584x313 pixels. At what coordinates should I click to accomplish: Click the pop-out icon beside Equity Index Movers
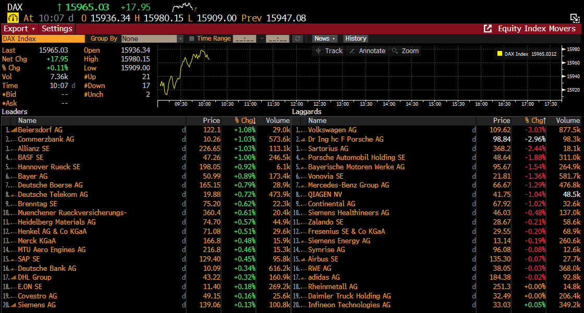click(488, 29)
